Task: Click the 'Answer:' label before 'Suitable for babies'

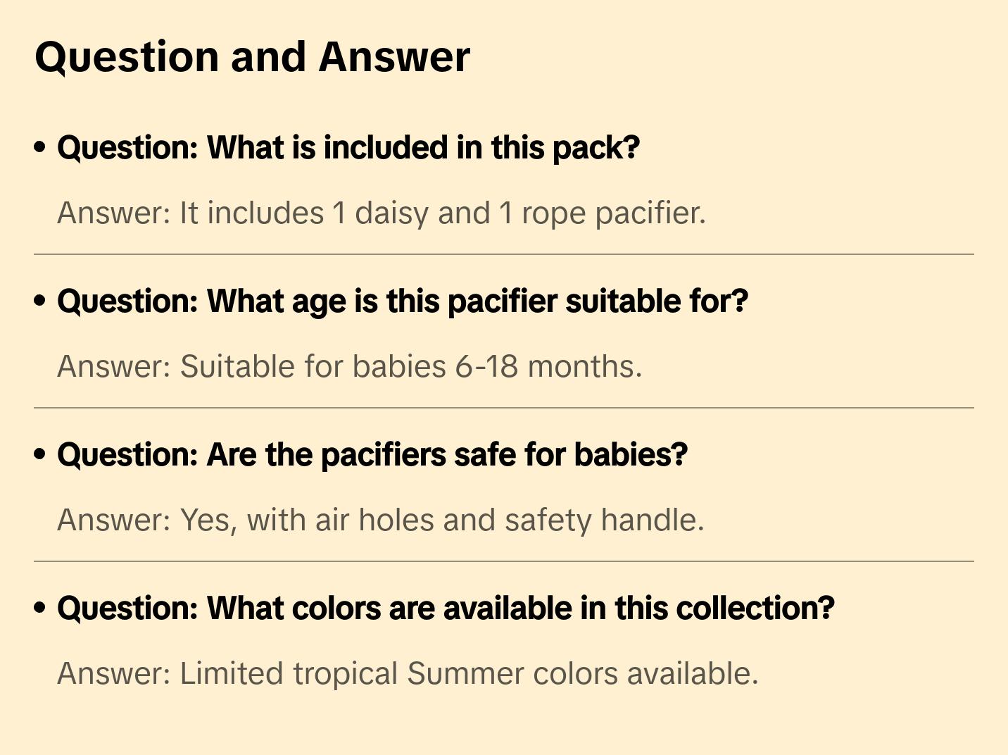Action: [x=114, y=367]
